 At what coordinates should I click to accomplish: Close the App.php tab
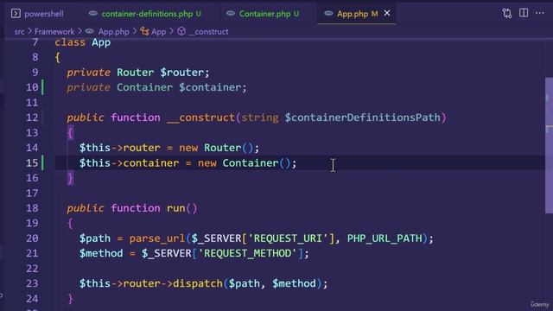pos(387,13)
